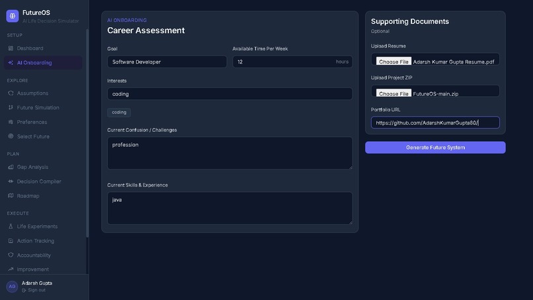Click the Adarsh Kumar Gupta Resume.pdf filename
This screenshot has height=300, width=533.
point(454,62)
